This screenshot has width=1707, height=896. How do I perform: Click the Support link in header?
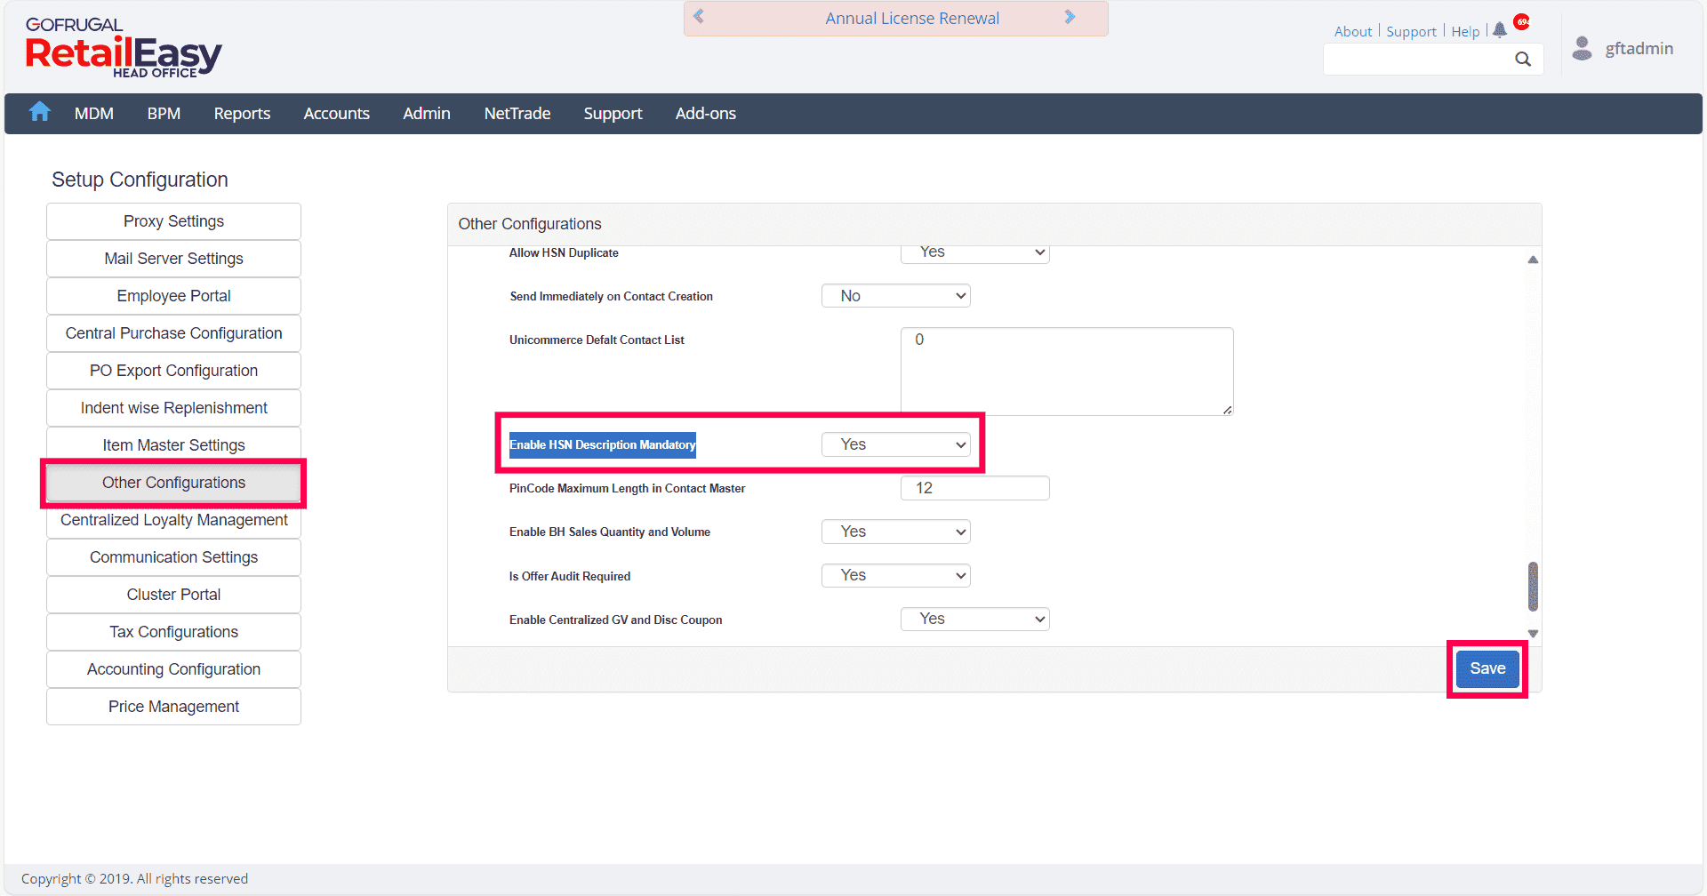pos(1411,32)
